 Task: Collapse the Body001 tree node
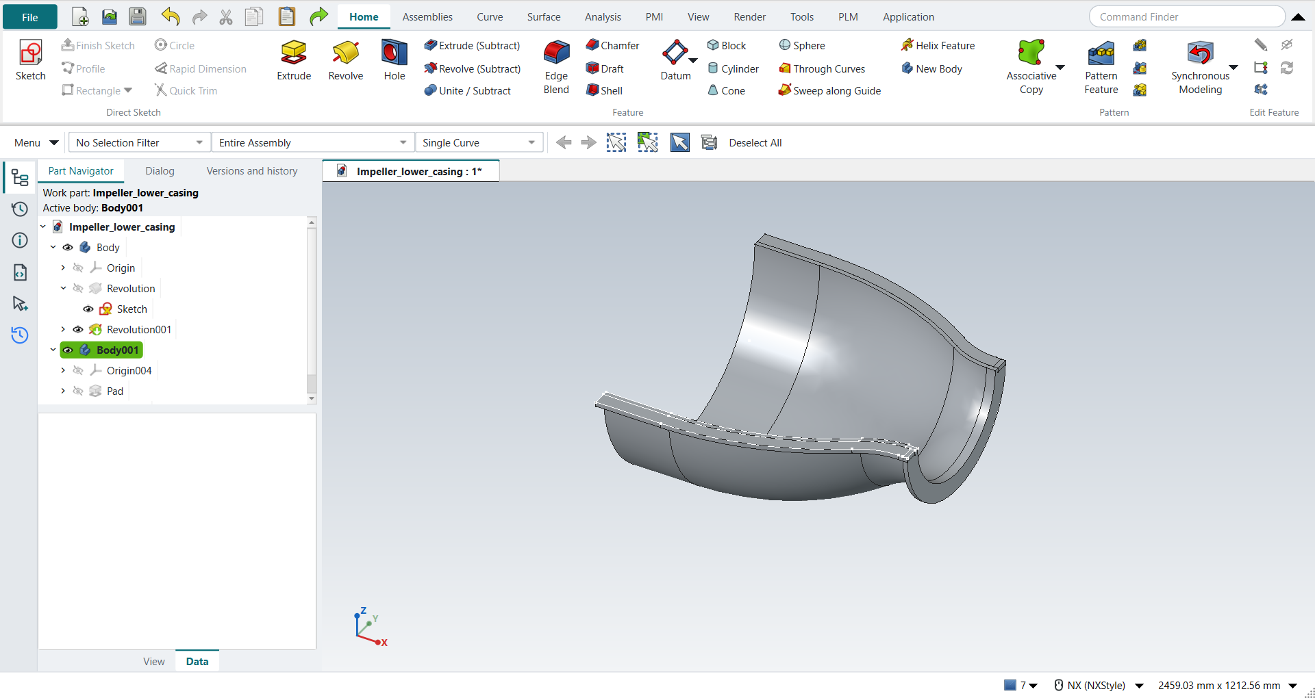pyautogui.click(x=53, y=350)
